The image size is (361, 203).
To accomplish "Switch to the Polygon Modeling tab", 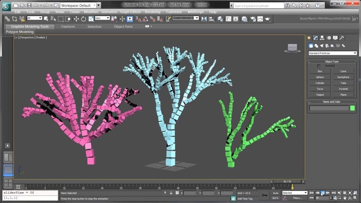I will (x=20, y=32).
